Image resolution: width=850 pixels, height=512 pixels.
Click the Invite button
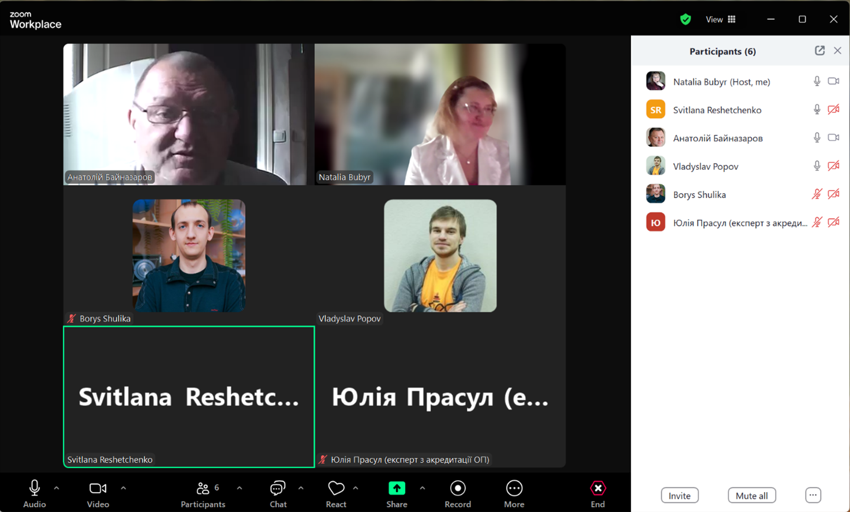[679, 496]
